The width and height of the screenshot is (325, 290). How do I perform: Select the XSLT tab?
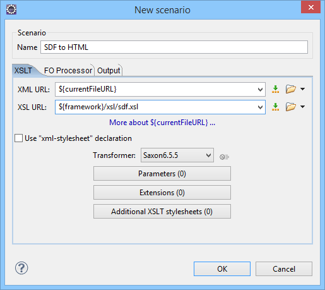click(x=23, y=70)
